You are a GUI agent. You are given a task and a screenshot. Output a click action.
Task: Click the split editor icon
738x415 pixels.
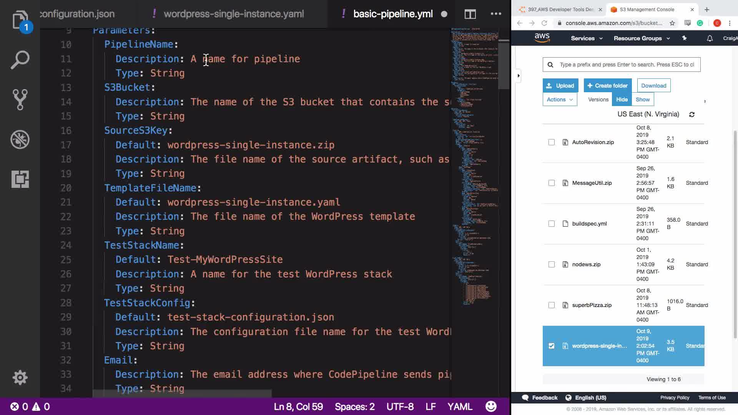click(x=470, y=14)
